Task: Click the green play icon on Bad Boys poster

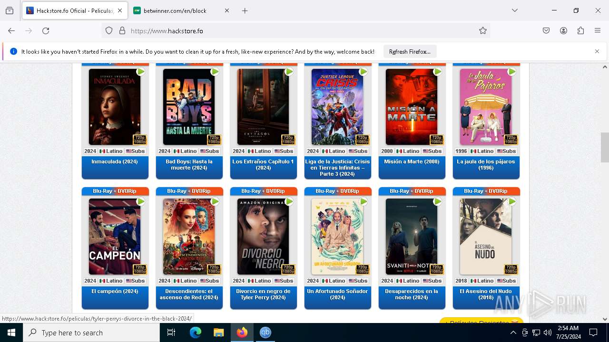Action: (215, 72)
